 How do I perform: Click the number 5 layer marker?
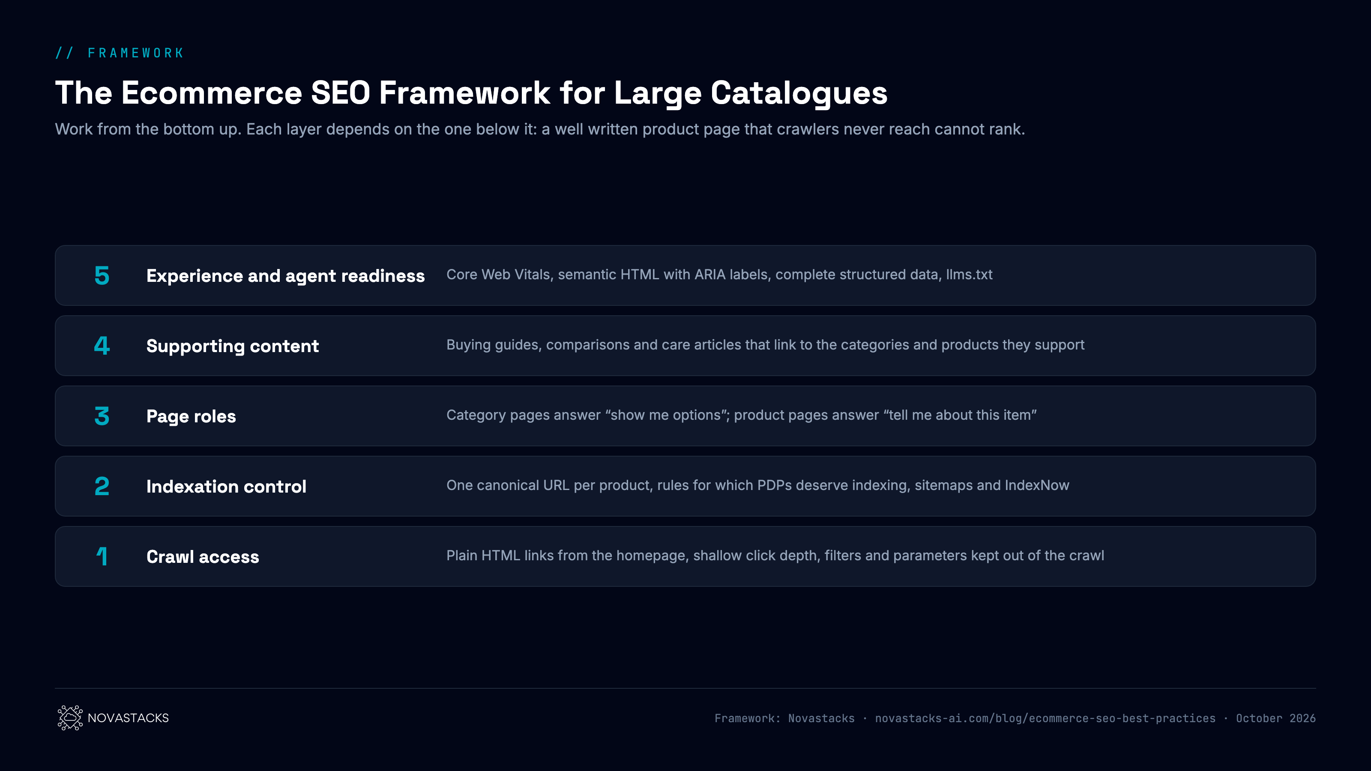pyautogui.click(x=102, y=275)
